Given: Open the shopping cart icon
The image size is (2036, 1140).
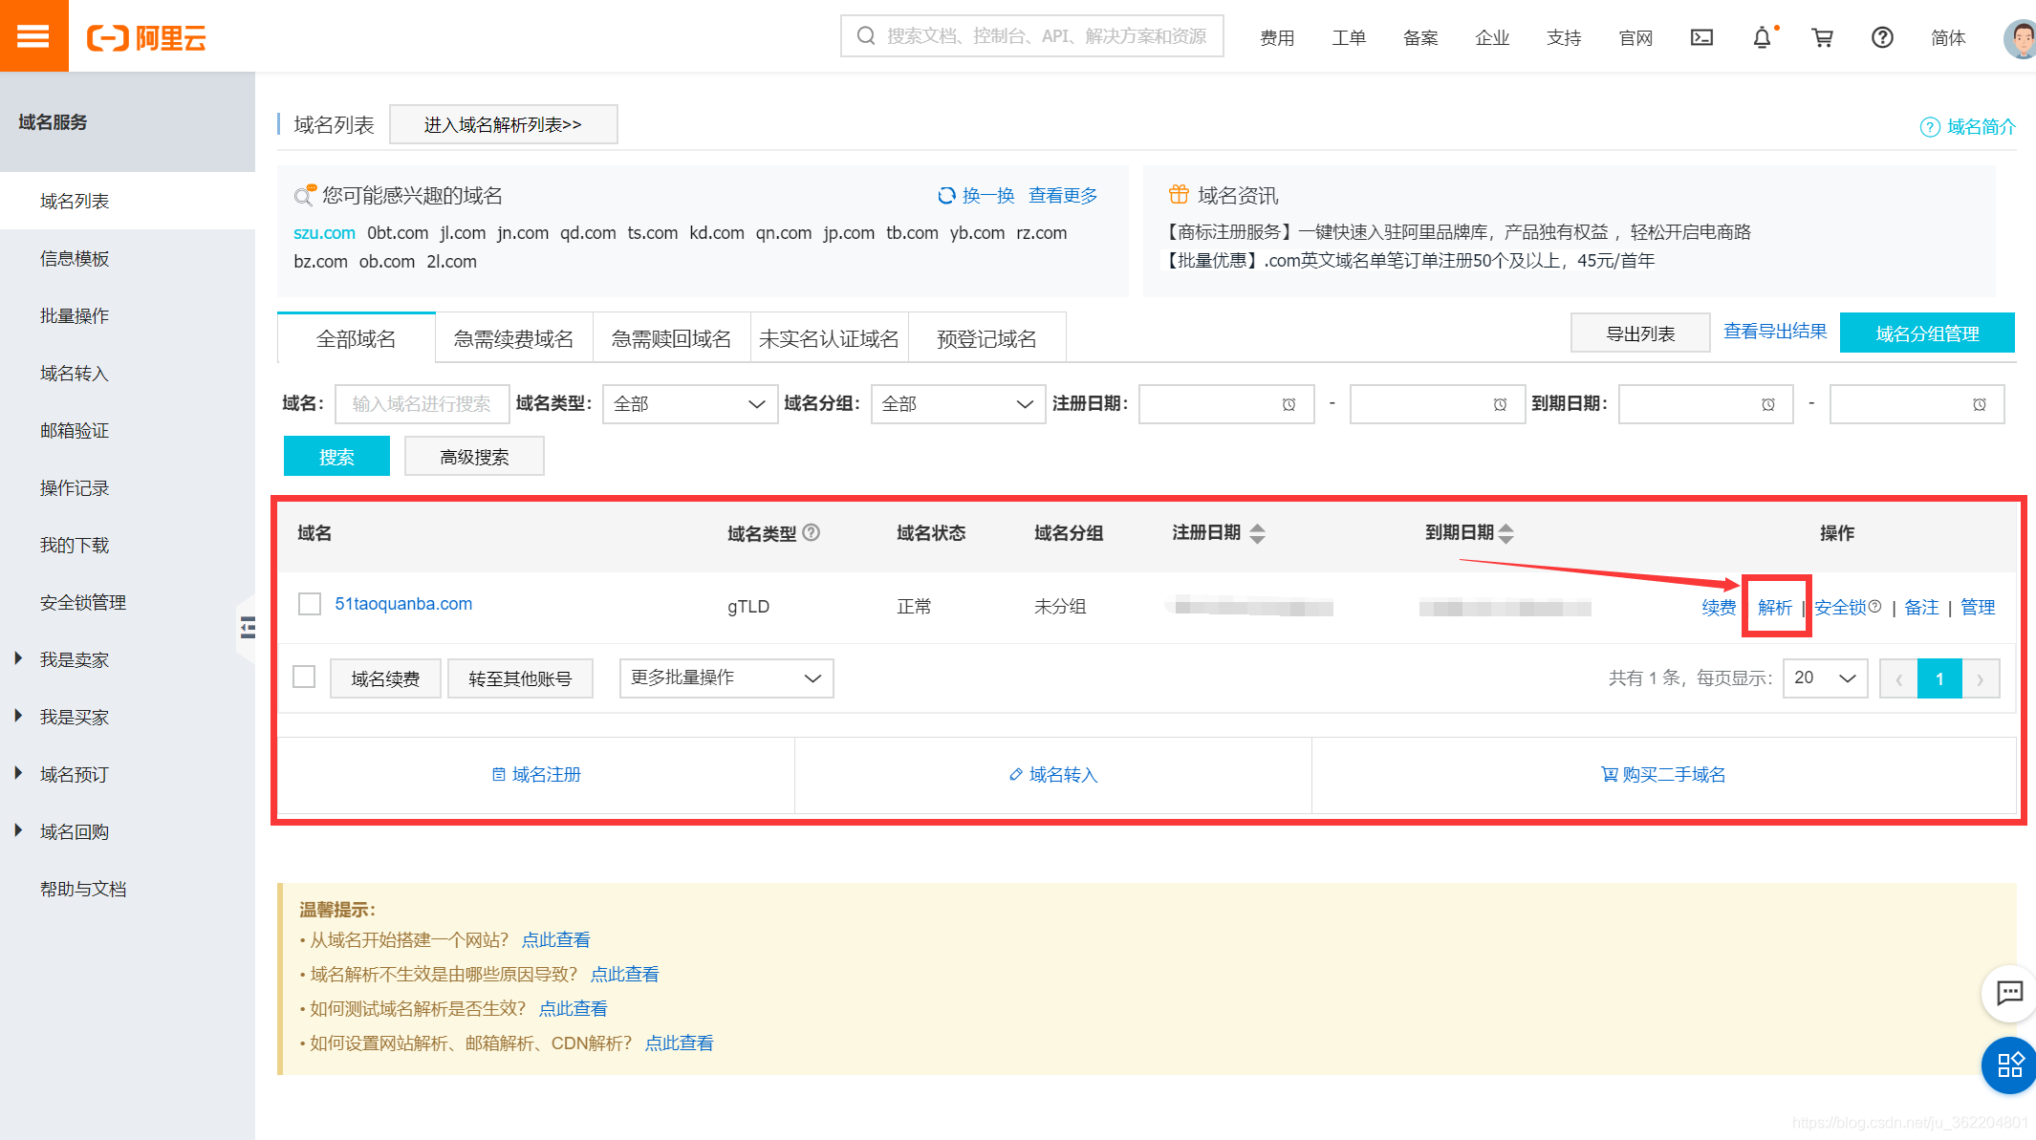Looking at the screenshot, I should (1822, 36).
